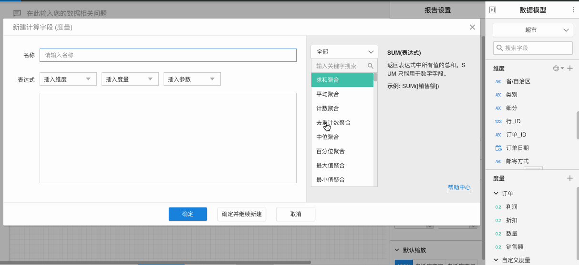Viewport: 579px width, 265px height.
Task: Click the chat icon beside question input
Action: click(x=17, y=13)
